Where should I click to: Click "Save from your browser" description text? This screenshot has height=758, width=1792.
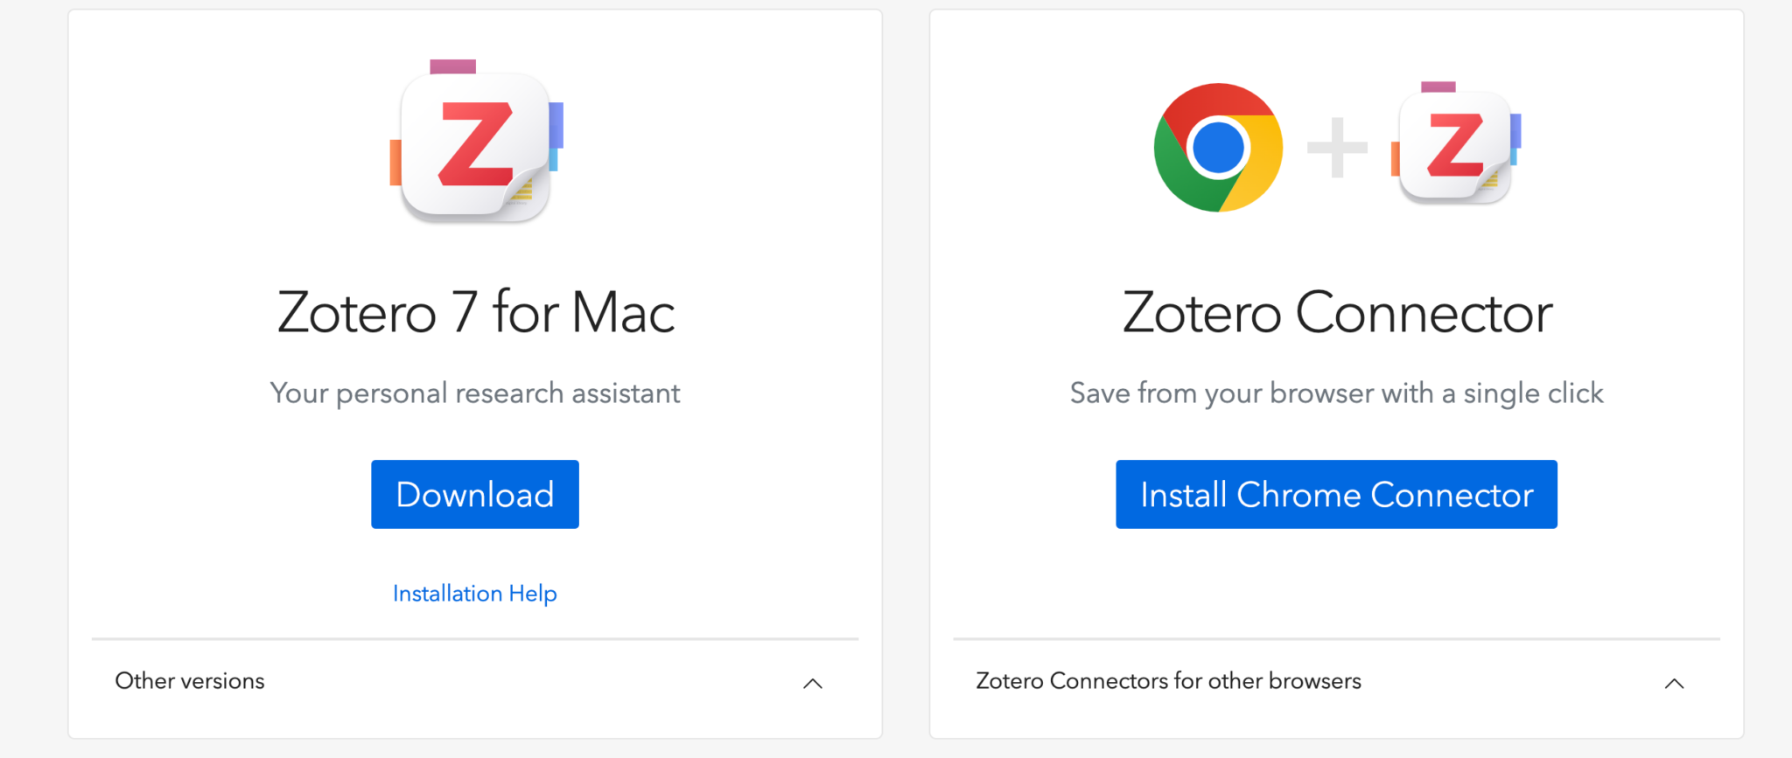pos(1336,393)
